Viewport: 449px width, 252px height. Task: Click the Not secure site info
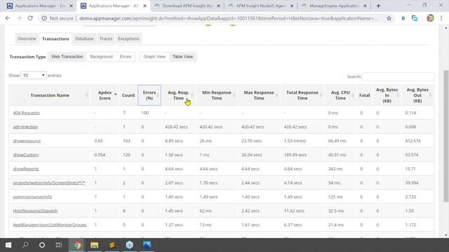click(x=58, y=18)
